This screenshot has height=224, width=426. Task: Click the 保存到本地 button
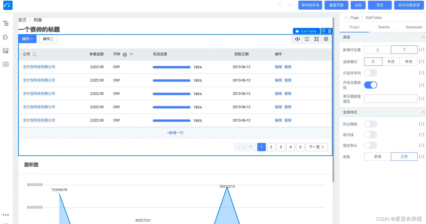click(x=310, y=5)
